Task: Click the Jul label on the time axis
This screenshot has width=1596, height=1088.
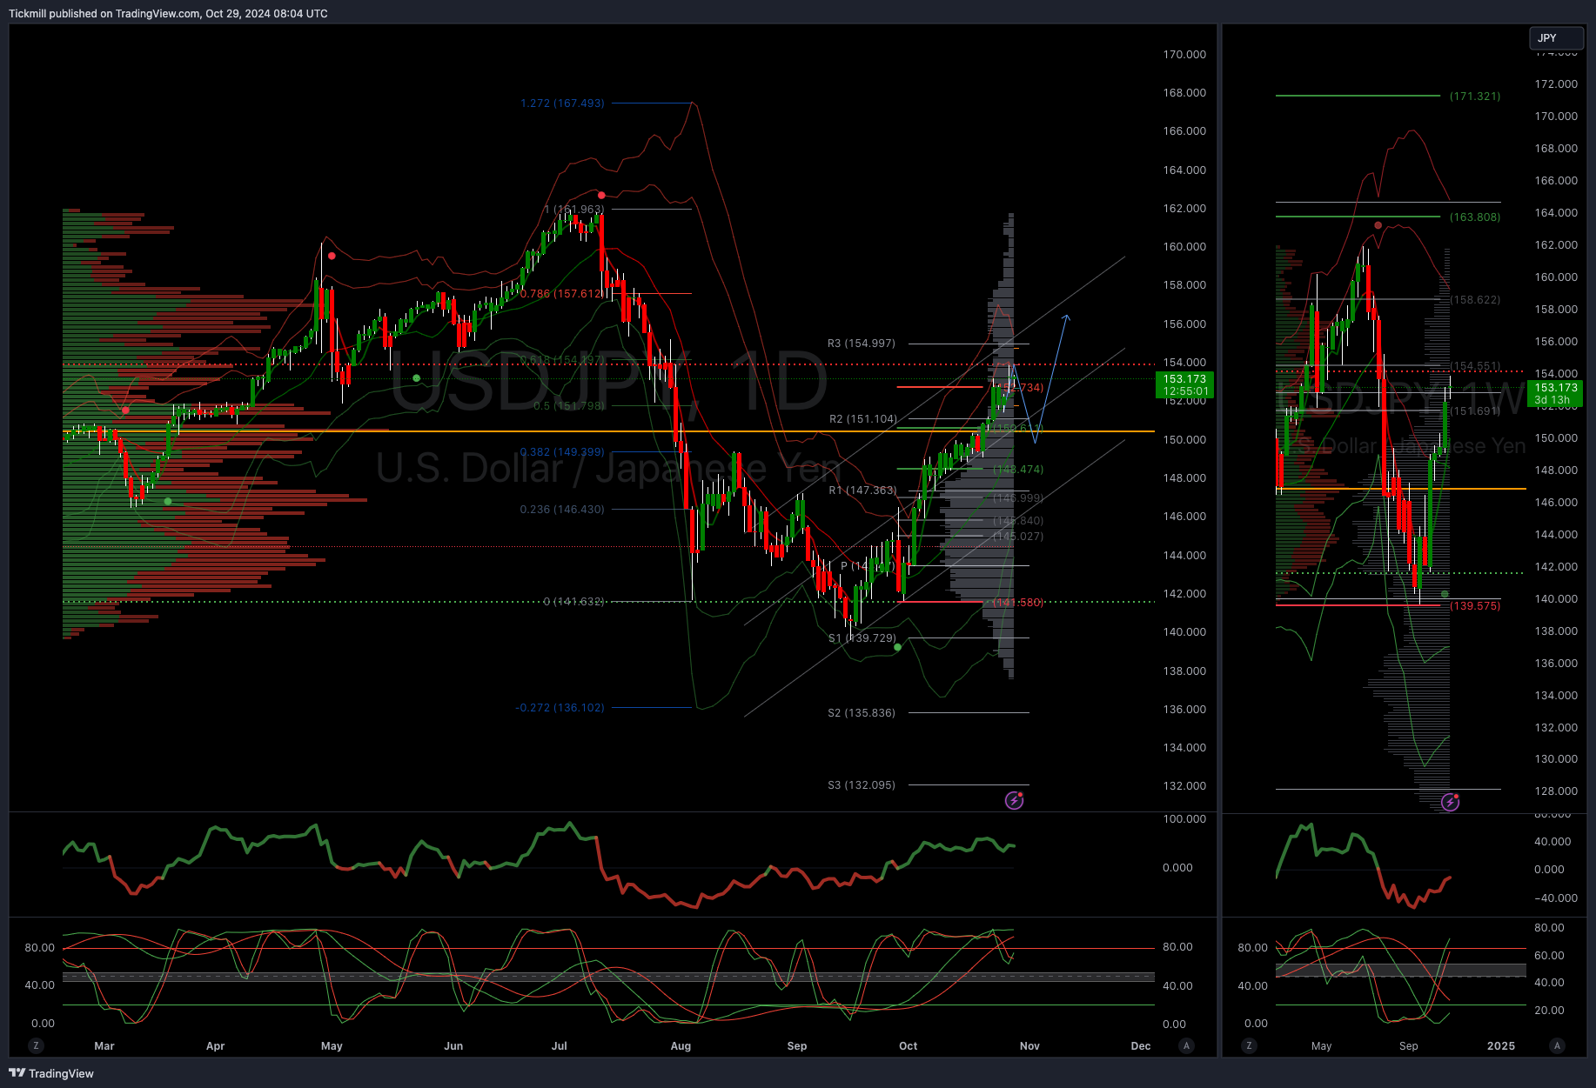Action: click(560, 1046)
